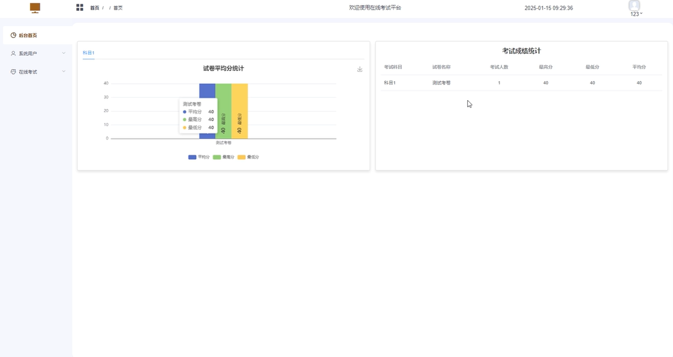Click the 考试成绩统计 panel title
The image size is (673, 357).
(x=521, y=51)
